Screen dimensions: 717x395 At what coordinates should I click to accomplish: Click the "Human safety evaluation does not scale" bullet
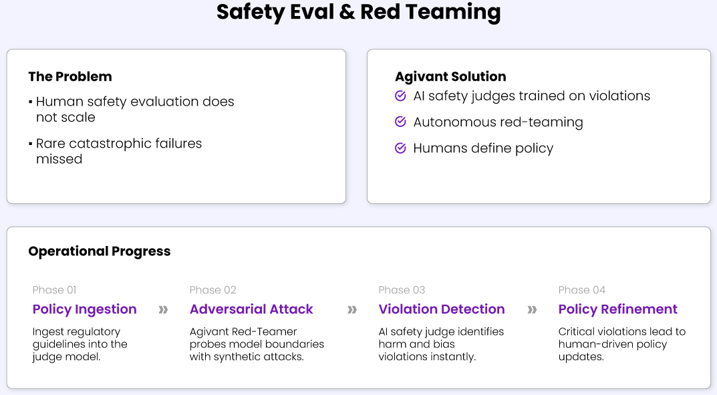coord(134,110)
